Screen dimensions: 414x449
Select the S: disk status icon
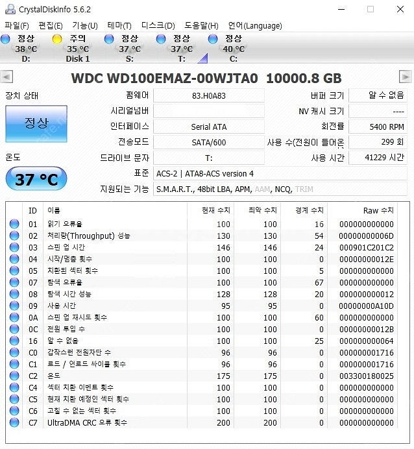click(x=109, y=39)
